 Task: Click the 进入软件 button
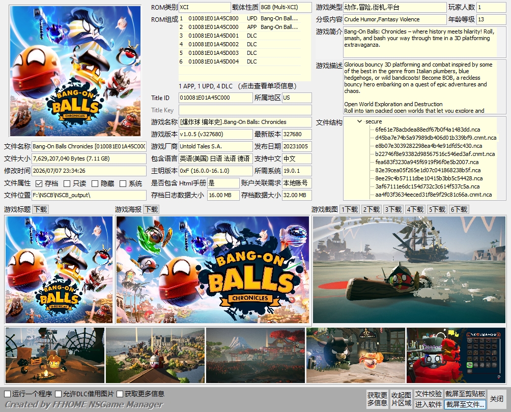[428, 404]
